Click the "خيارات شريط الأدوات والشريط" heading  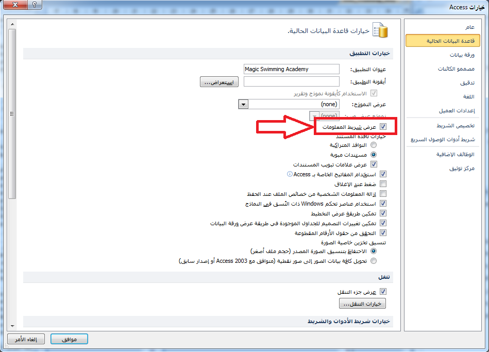pyautogui.click(x=349, y=322)
